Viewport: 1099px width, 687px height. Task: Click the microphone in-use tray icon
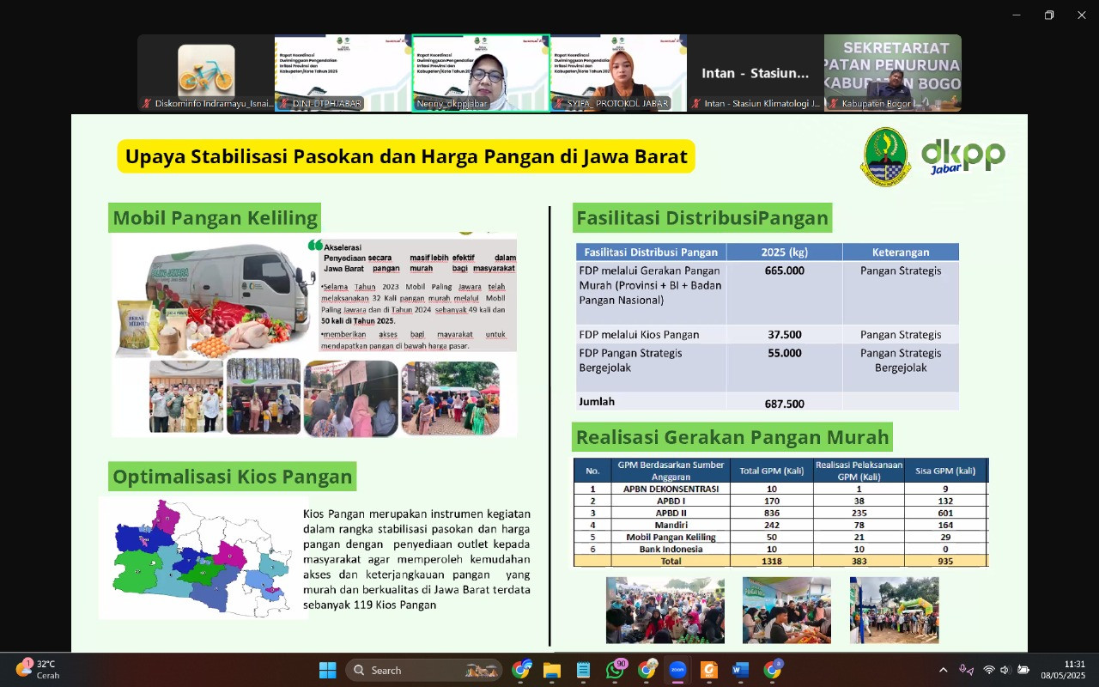click(x=966, y=670)
